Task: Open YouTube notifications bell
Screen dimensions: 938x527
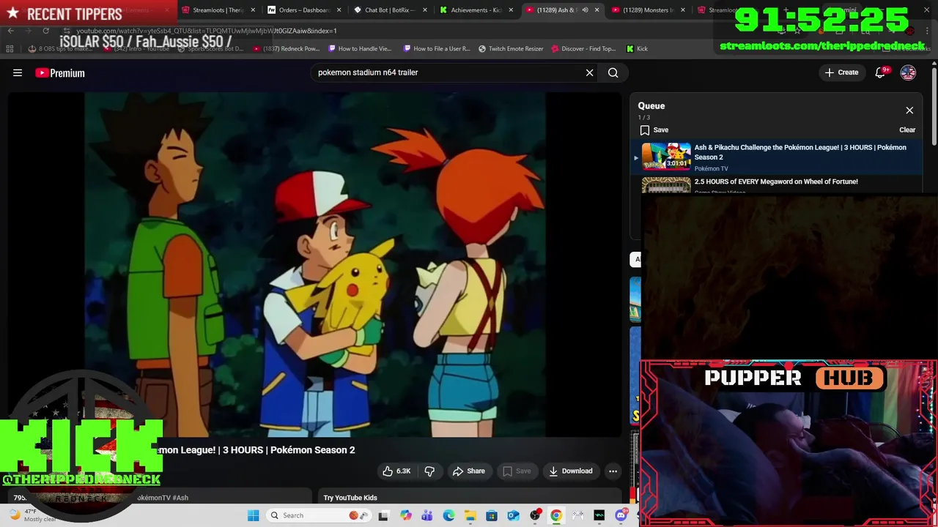Action: coord(880,72)
